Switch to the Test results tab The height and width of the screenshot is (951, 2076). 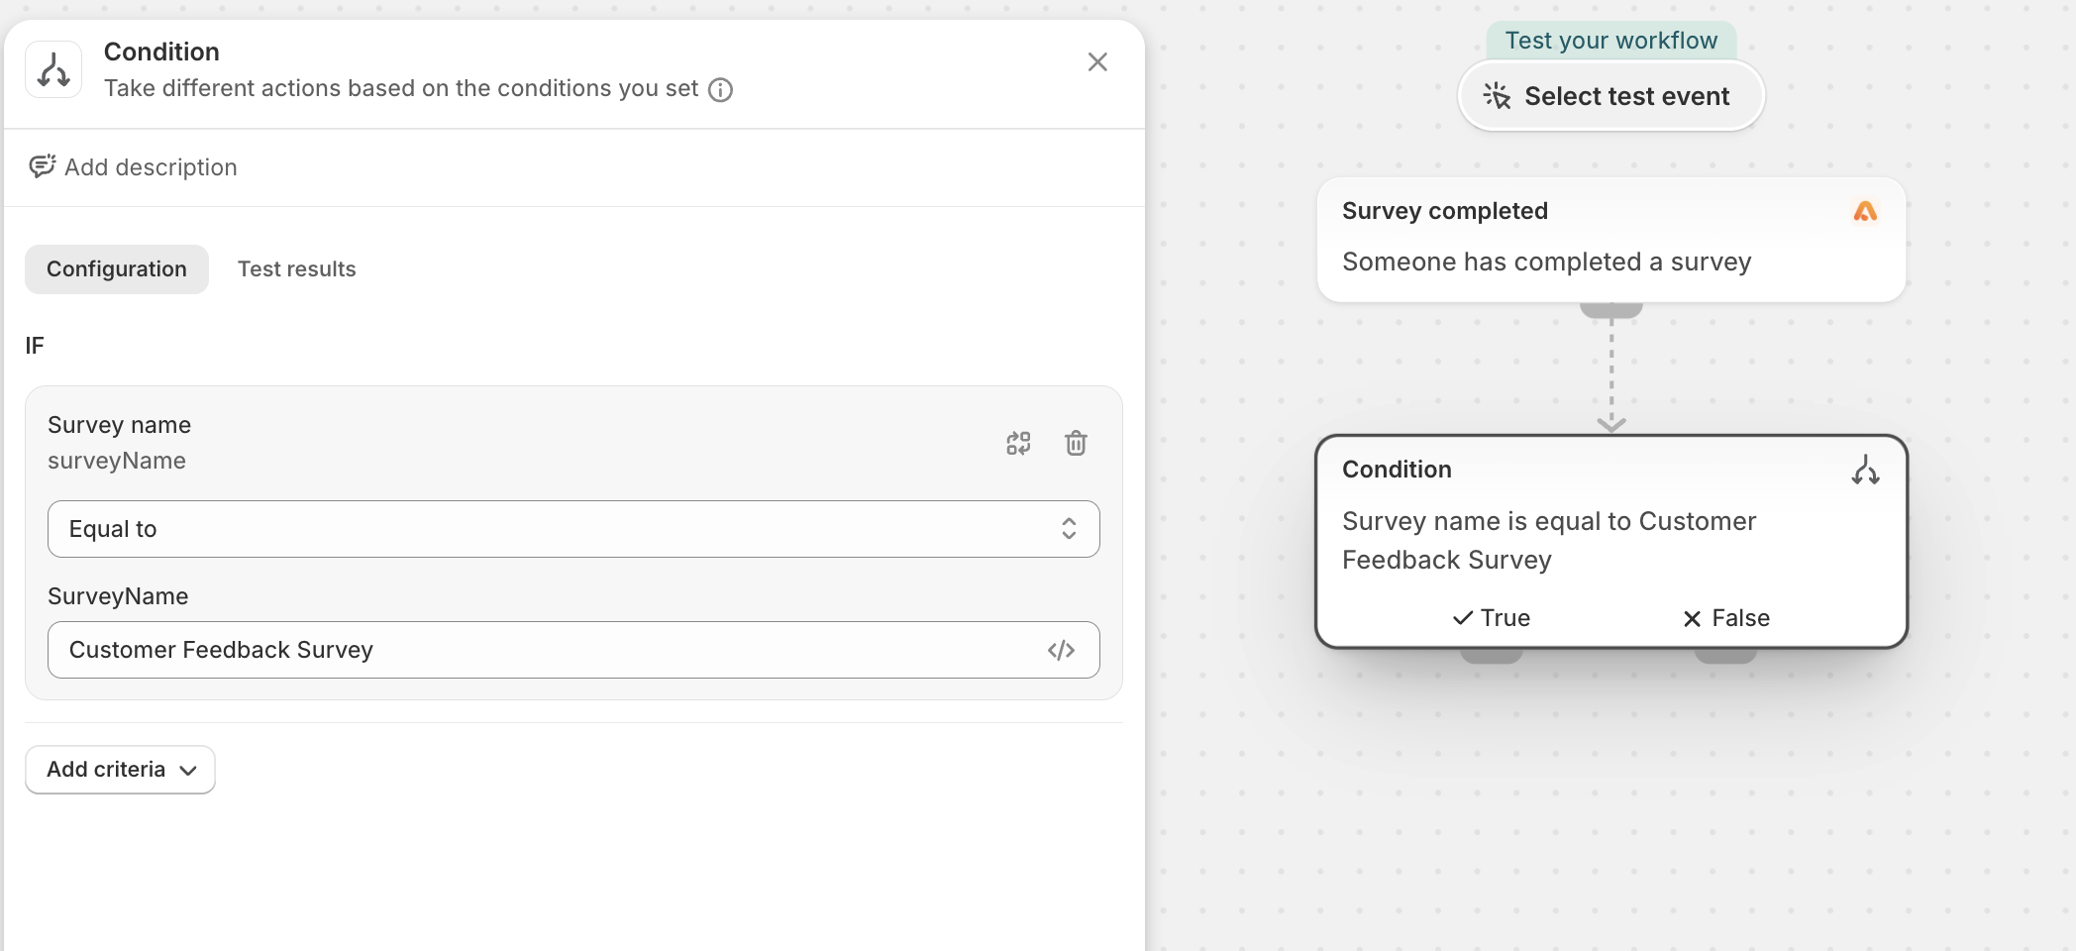(x=297, y=269)
